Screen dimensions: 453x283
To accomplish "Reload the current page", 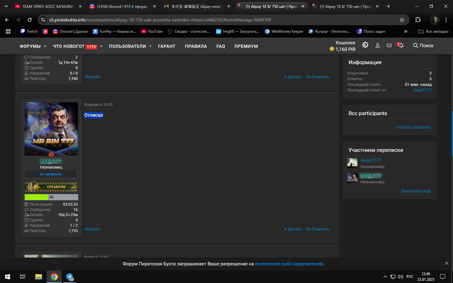I will pyautogui.click(x=30, y=20).
